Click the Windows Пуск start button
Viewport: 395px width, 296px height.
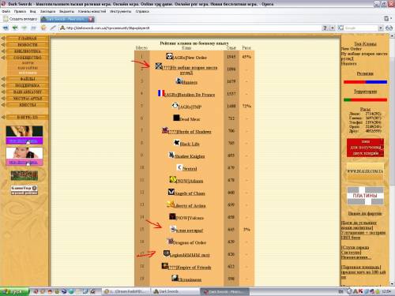point(14,291)
